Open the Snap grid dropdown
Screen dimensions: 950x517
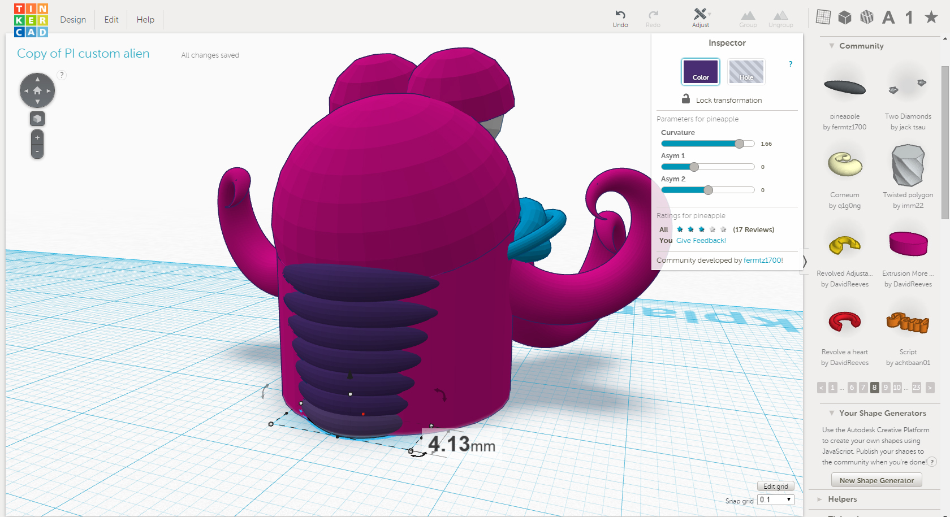[x=776, y=499]
